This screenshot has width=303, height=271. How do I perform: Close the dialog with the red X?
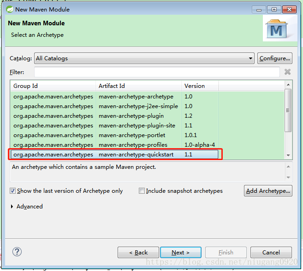pos(289,10)
